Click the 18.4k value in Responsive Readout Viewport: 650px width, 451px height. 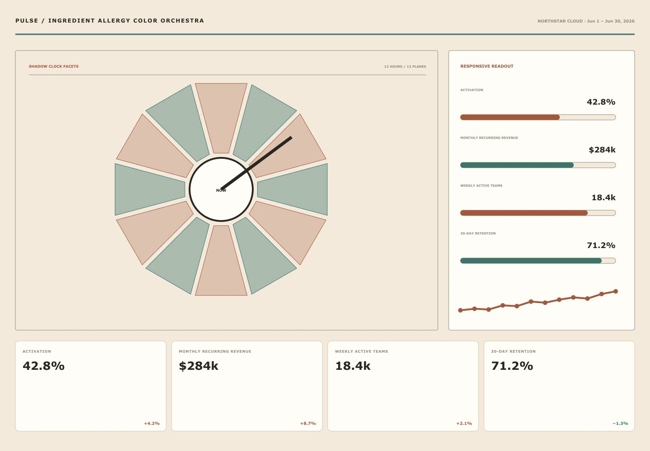[x=604, y=198]
